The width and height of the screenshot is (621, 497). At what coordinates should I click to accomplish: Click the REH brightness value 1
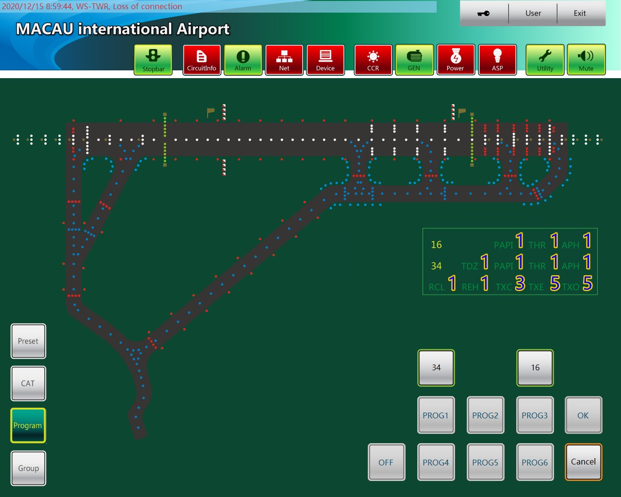click(485, 283)
